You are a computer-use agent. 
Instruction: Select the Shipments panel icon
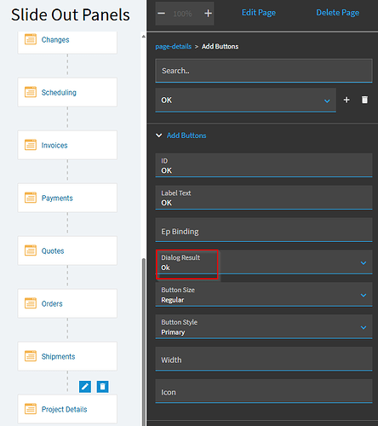[31, 356]
